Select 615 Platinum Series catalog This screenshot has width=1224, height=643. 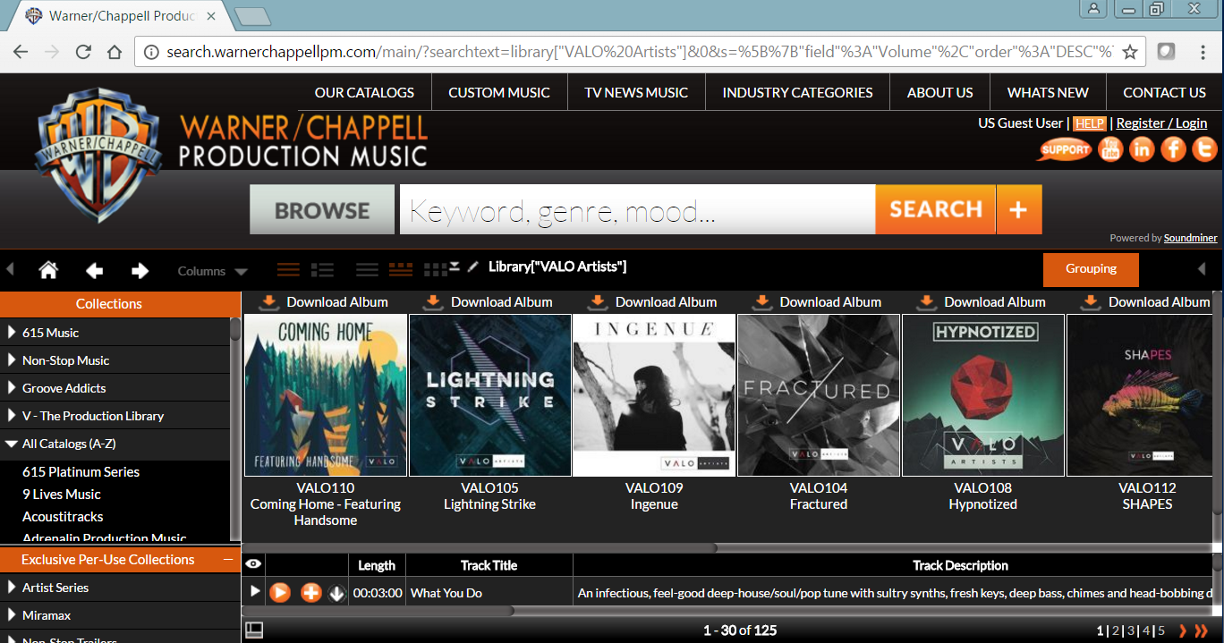81,471
